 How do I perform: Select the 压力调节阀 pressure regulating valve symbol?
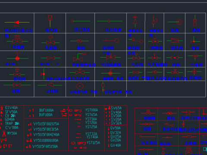coord(80,71)
